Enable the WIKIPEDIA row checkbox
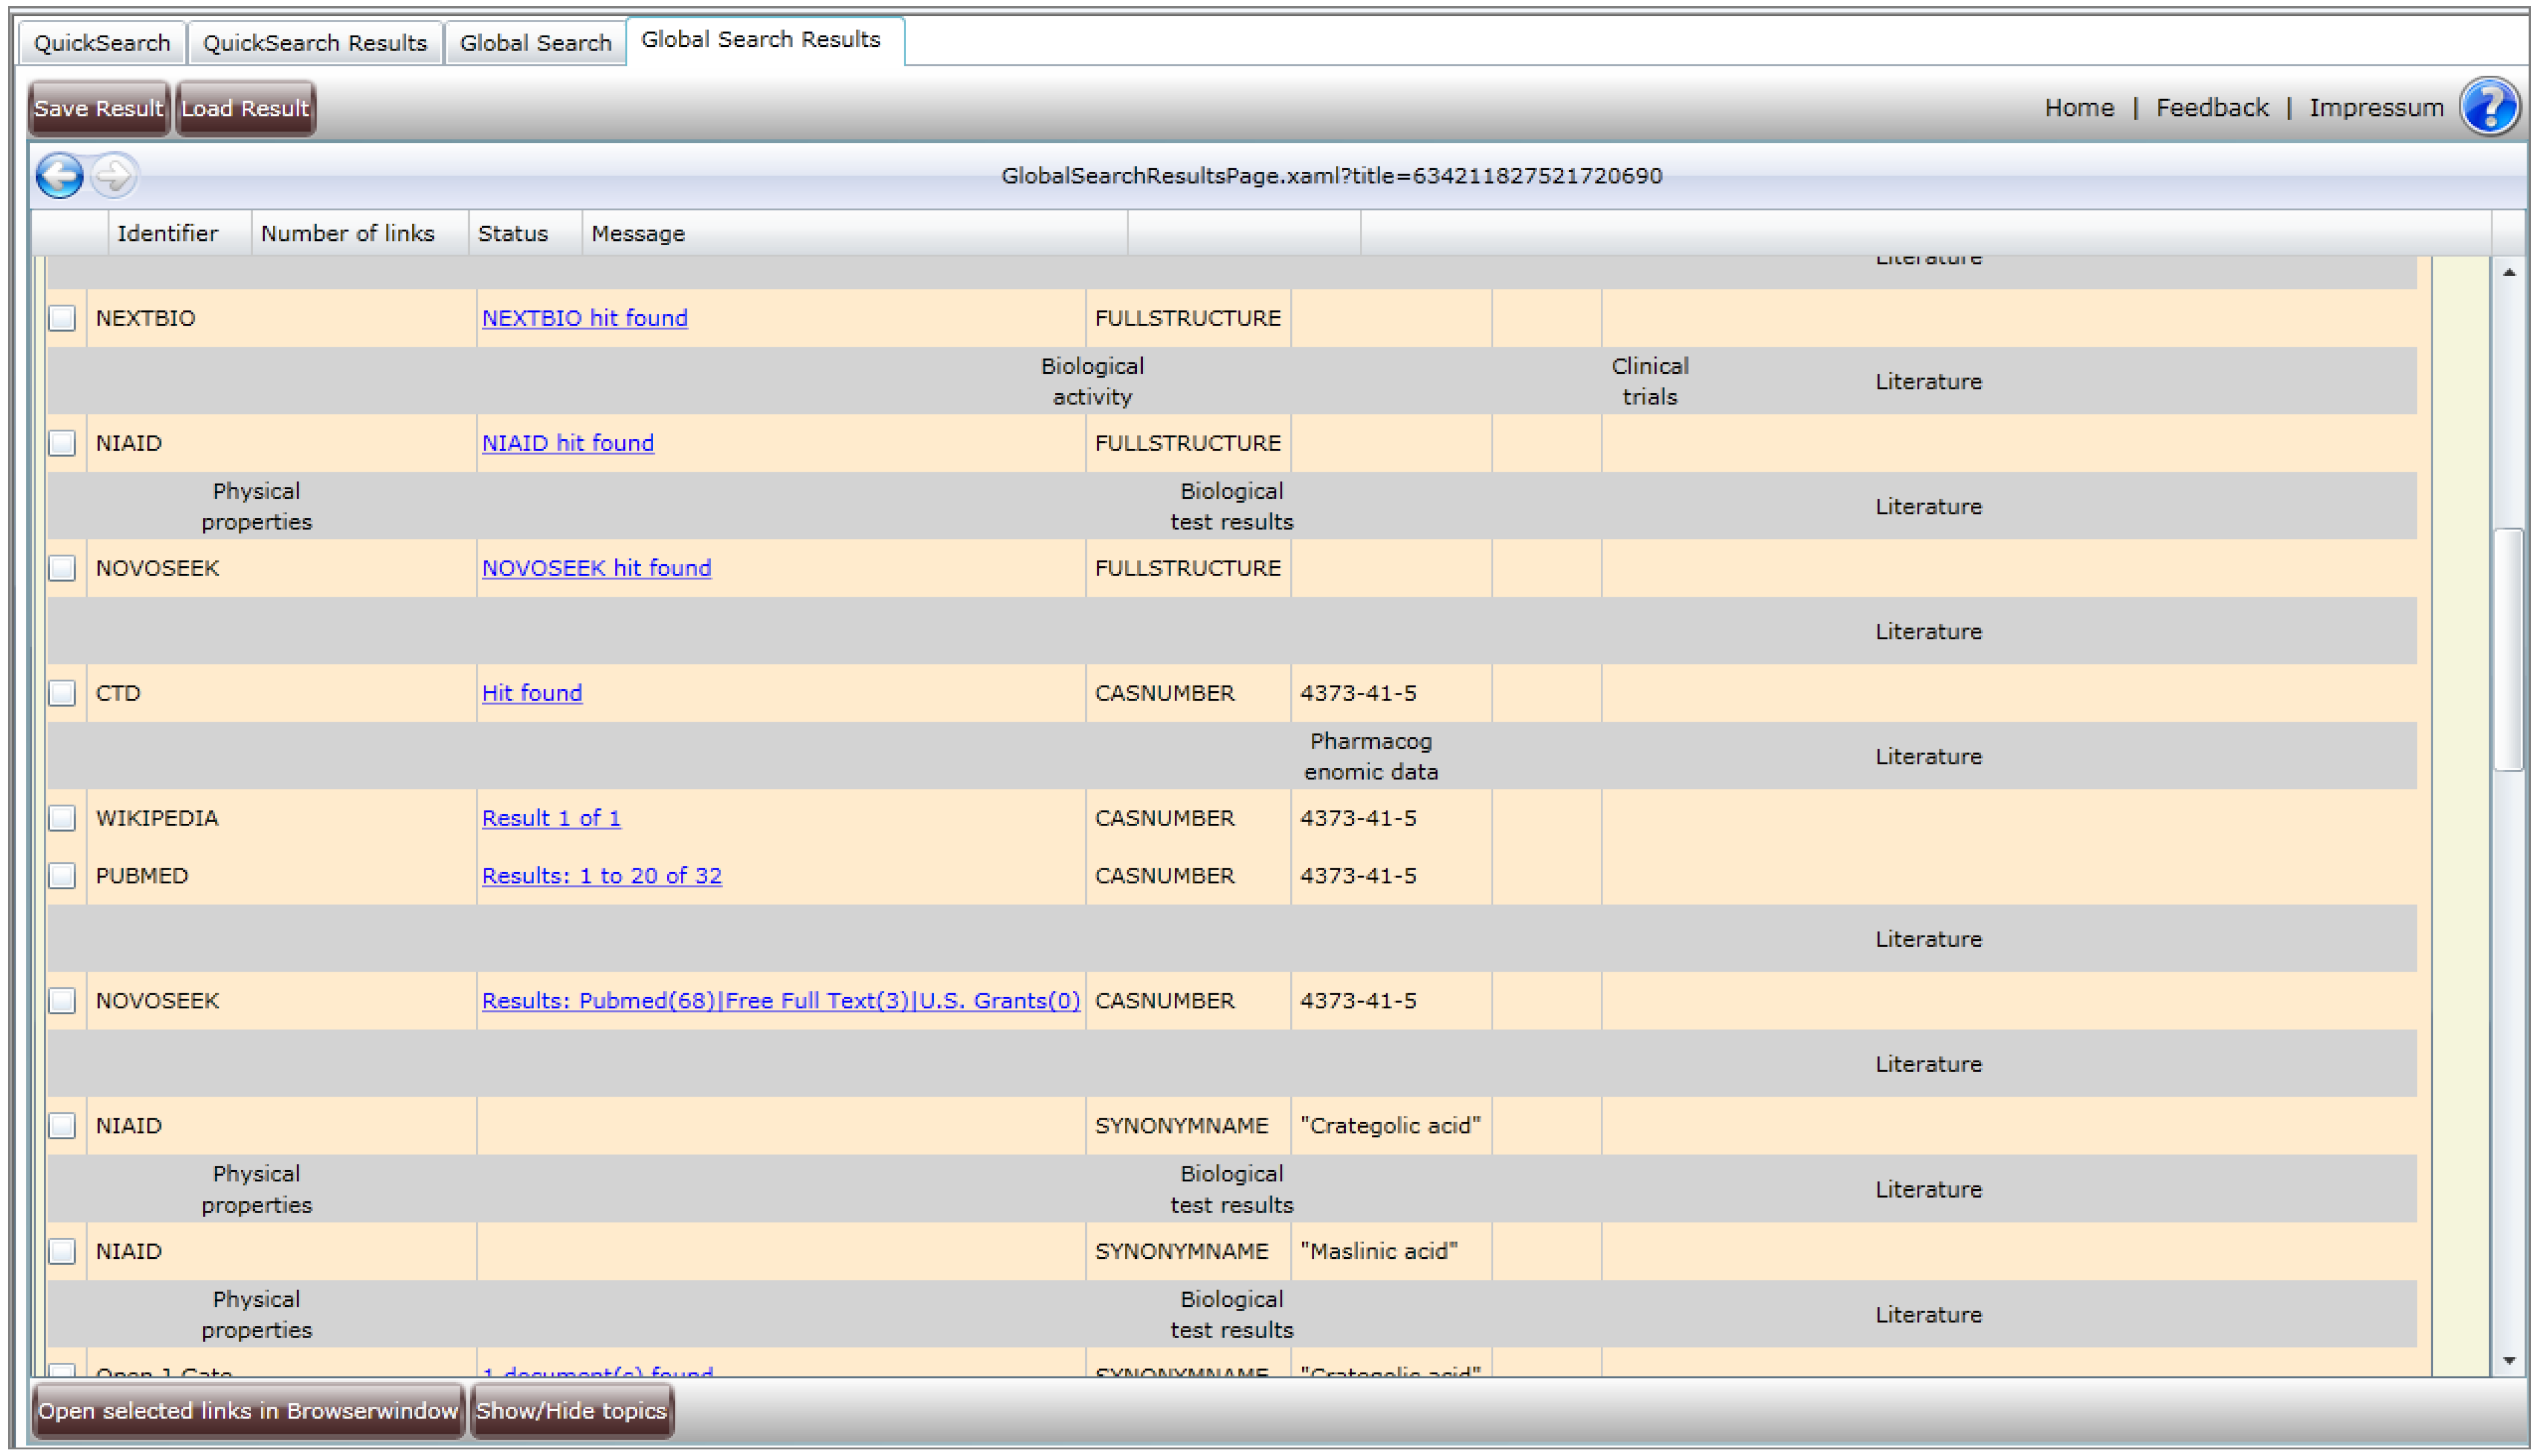This screenshot has width=2537, height=1456. point(62,818)
